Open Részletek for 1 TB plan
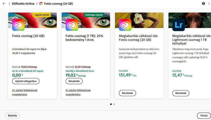 pos(74,81)
